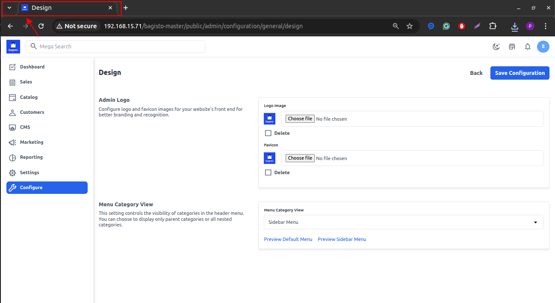Open the notifications bell icon
This screenshot has width=555, height=303.
(x=528, y=47)
